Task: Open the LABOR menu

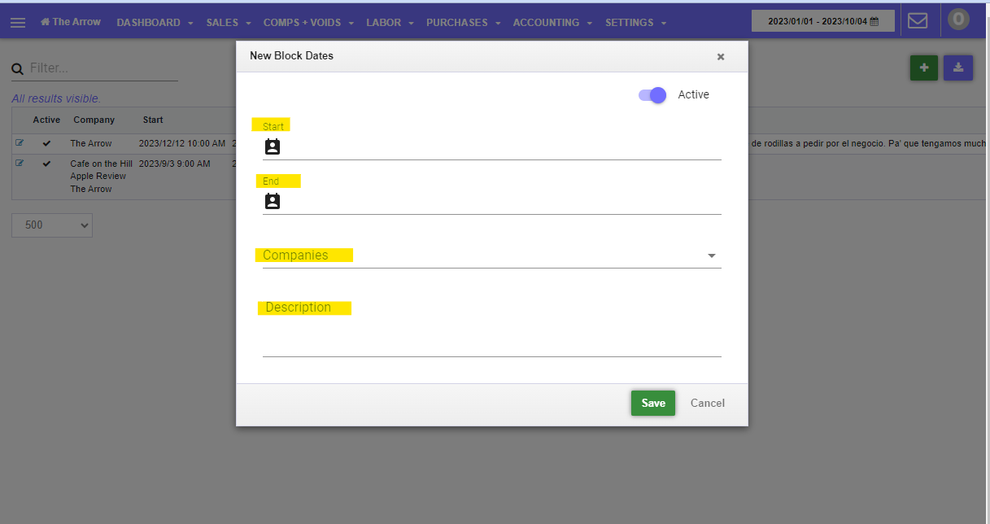Action: (x=390, y=23)
